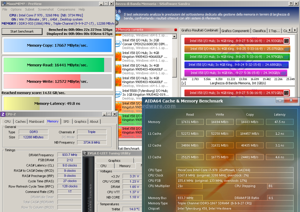
Task: Click the Memory-Latency 49.8 ns bar
Action: click(x=57, y=103)
